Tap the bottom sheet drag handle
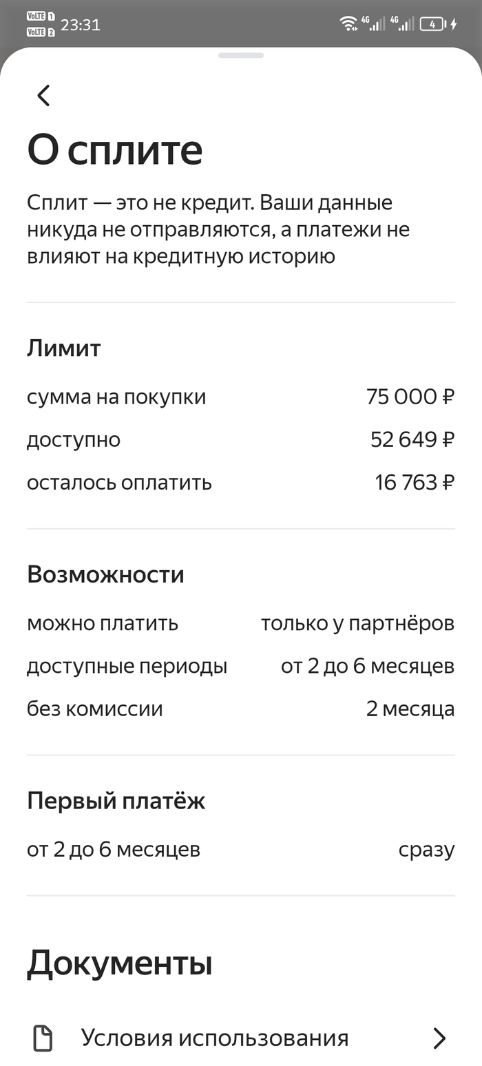This screenshot has height=1066, width=482. tap(241, 55)
